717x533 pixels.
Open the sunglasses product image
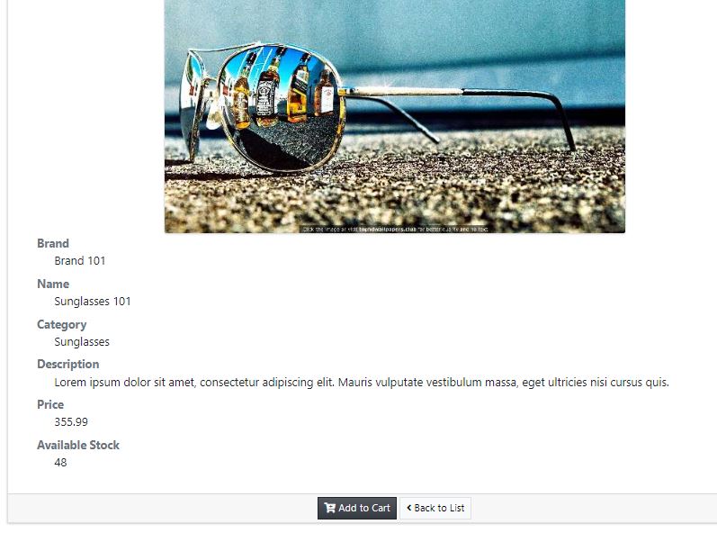click(x=395, y=116)
